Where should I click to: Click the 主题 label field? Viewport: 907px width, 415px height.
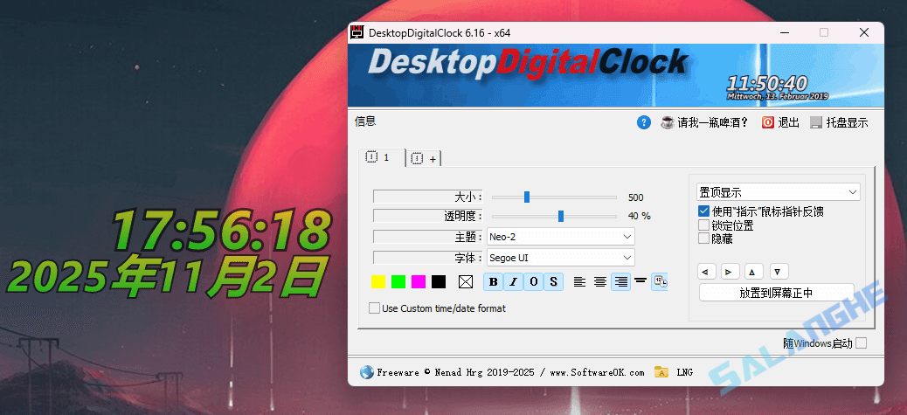[428, 237]
